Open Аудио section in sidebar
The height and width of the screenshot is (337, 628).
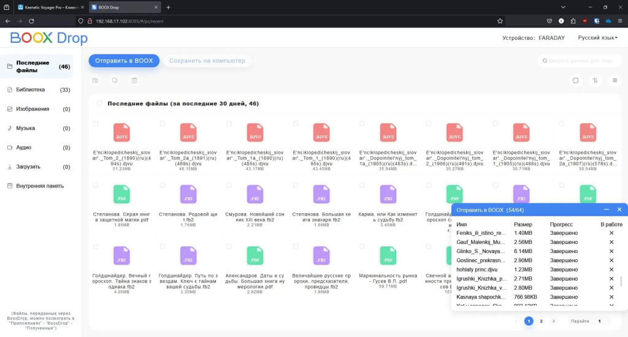click(x=37, y=147)
